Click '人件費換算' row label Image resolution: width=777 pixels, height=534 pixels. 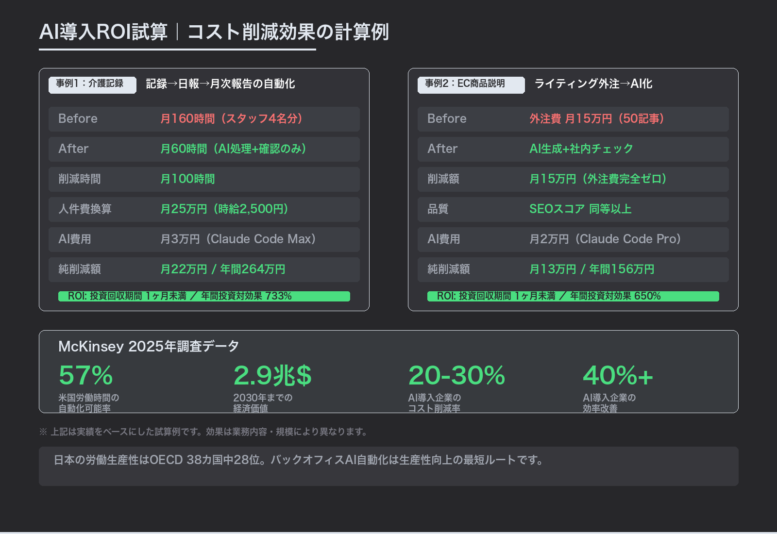85,209
